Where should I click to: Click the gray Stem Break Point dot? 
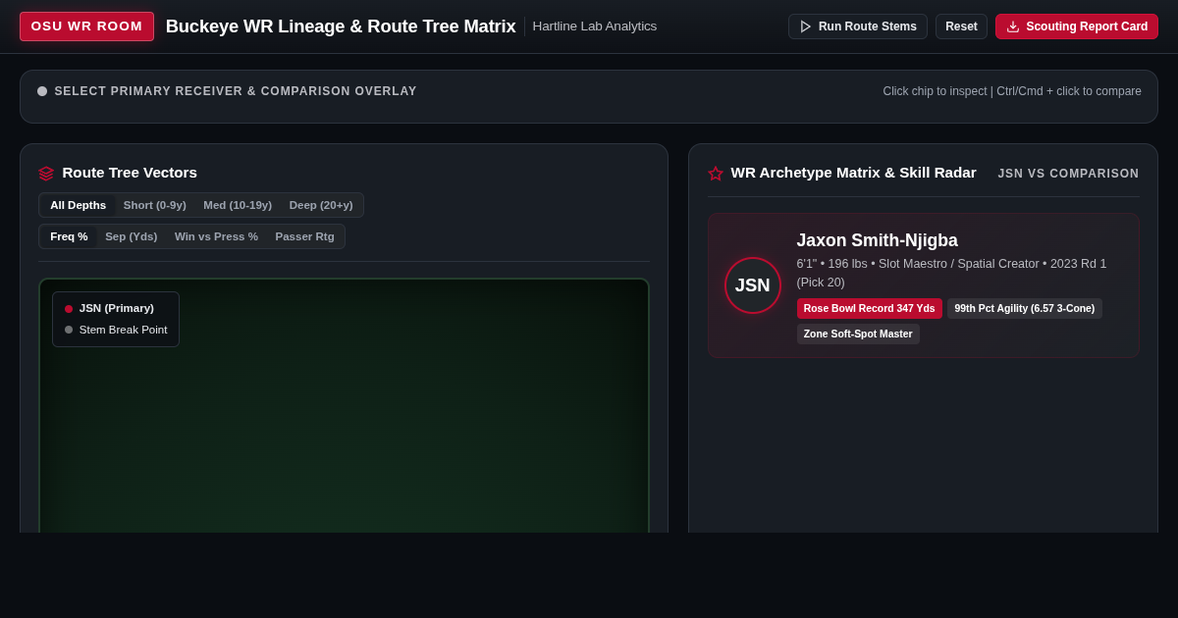tap(69, 330)
